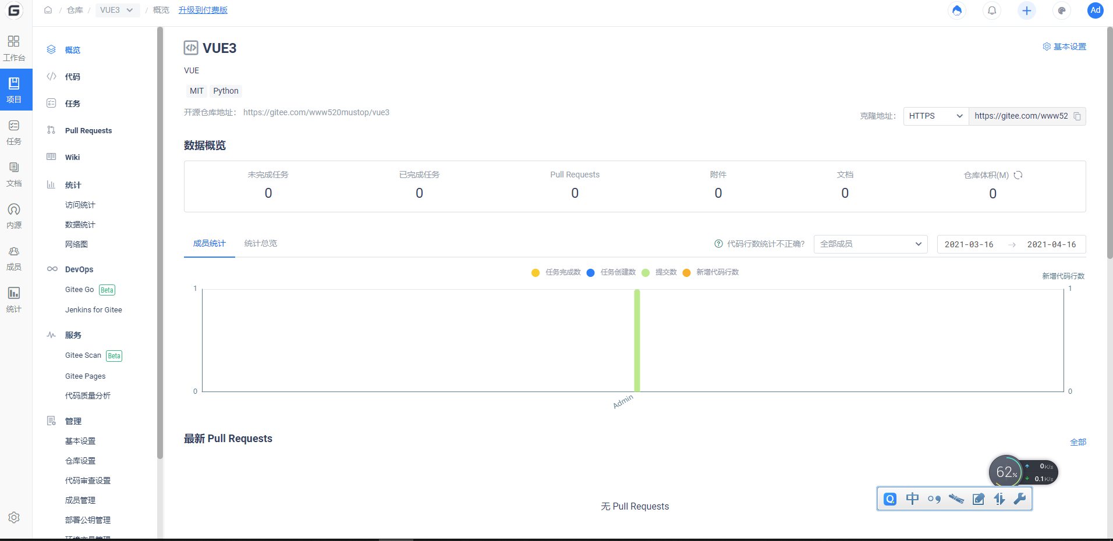Open Jenkins for Gitee in the sidebar
This screenshot has height=541, width=1113.
point(94,310)
